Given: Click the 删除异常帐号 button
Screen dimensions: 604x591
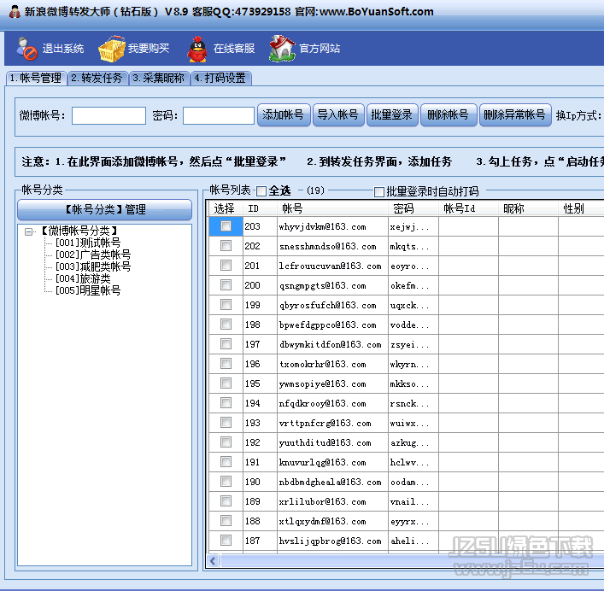Looking at the screenshot, I should [x=515, y=114].
